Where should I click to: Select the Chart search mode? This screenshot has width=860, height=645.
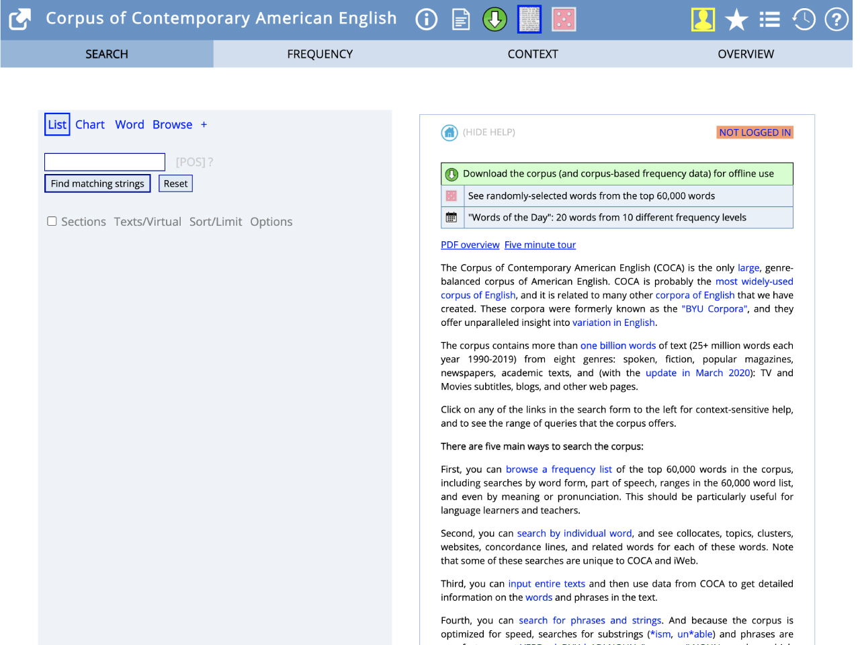(x=90, y=124)
